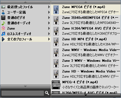Choose Zune H.264/MPEG4 AVC ビデオ profile
The width and height of the screenshot is (121, 98).
[x=86, y=31]
